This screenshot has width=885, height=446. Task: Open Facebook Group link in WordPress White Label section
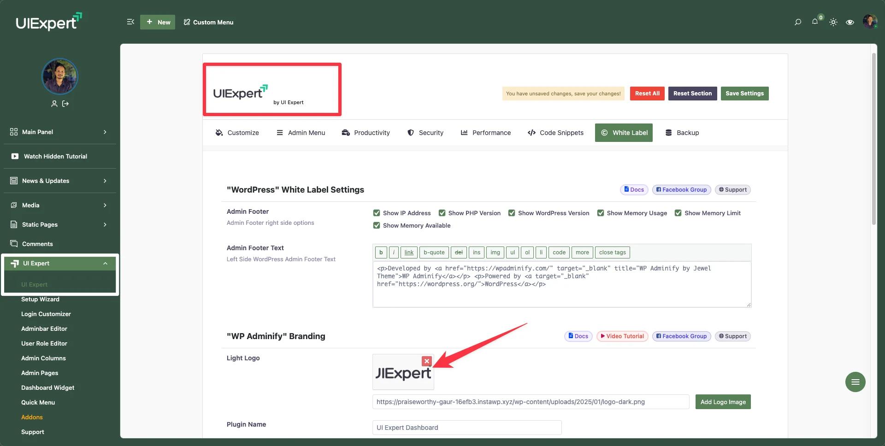click(x=681, y=190)
